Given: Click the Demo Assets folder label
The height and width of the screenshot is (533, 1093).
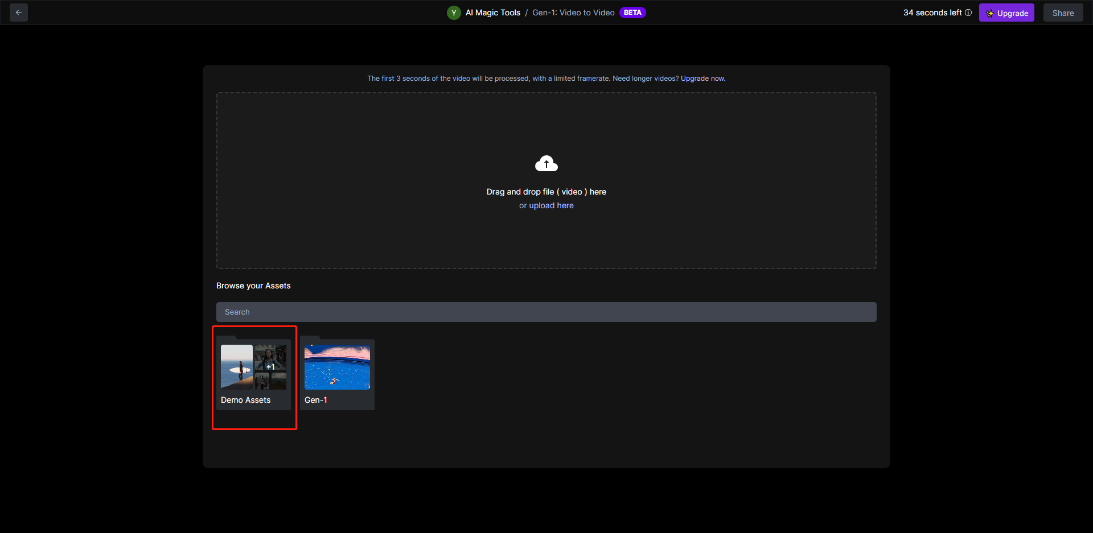Looking at the screenshot, I should click(x=246, y=400).
